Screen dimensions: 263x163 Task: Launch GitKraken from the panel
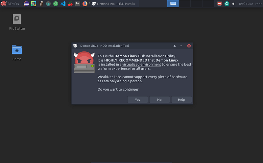48,4
